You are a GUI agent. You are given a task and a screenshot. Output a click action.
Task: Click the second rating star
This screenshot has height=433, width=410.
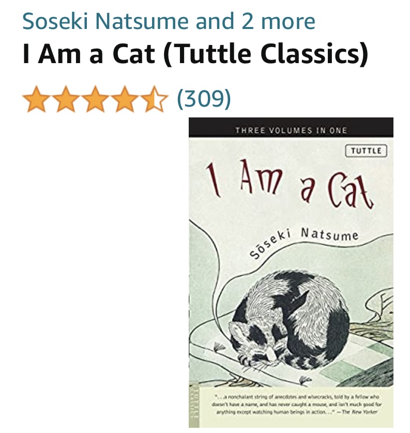(x=66, y=99)
